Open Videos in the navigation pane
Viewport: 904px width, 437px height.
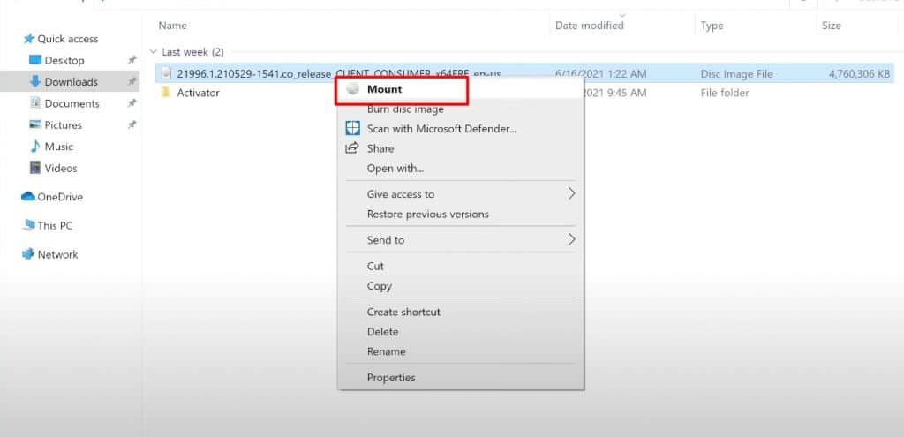click(61, 169)
